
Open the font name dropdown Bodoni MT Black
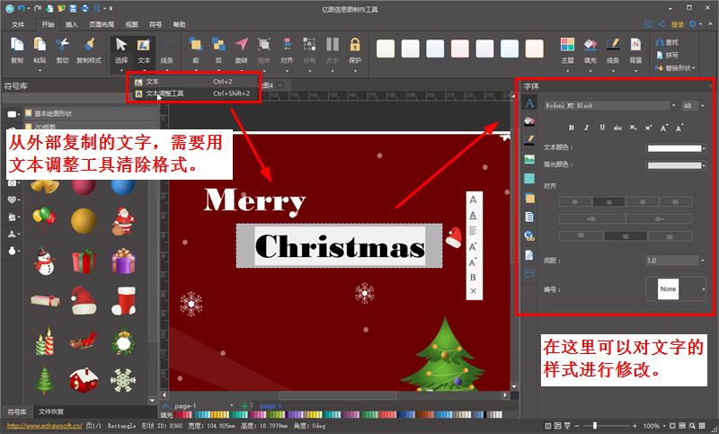click(673, 105)
